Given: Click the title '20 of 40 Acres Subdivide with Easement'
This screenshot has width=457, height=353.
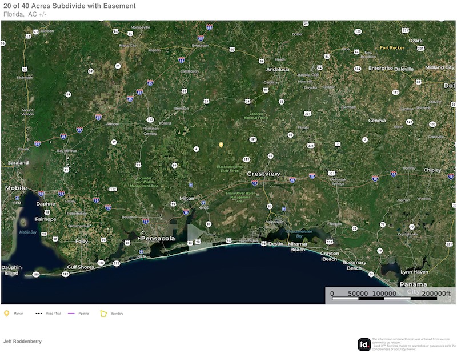Looking at the screenshot, I should (x=70, y=6).
